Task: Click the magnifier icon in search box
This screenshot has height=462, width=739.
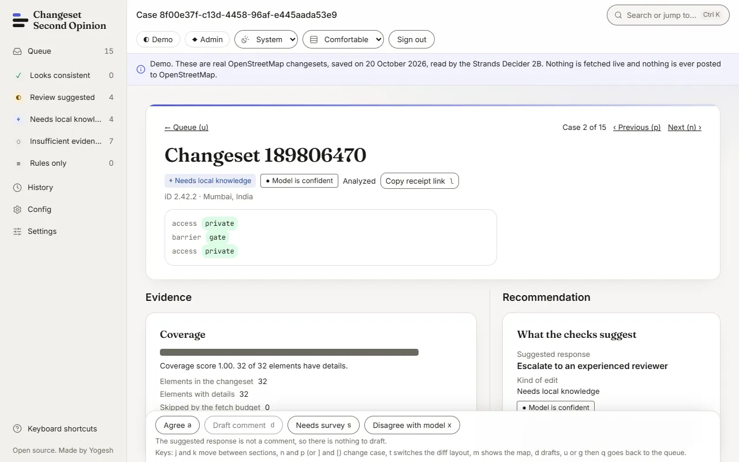Action: pos(618,15)
